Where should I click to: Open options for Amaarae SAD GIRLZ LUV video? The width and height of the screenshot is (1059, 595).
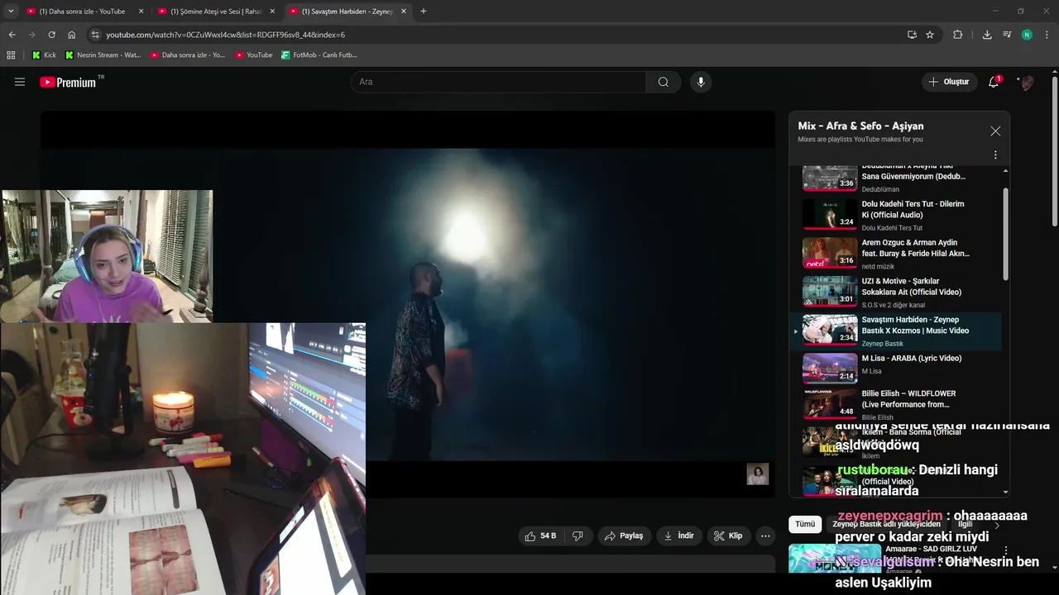(x=1006, y=550)
